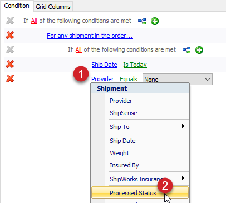Click the 'Is Today' operator link
Screen dimensions: 226x203
tap(135, 65)
